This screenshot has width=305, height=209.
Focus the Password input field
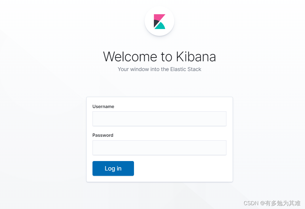(x=159, y=148)
